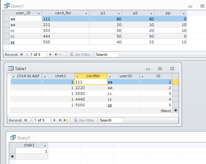Go to previous record in Table1 navigator
This screenshot has width=206, height=164.
pyautogui.click(x=31, y=120)
